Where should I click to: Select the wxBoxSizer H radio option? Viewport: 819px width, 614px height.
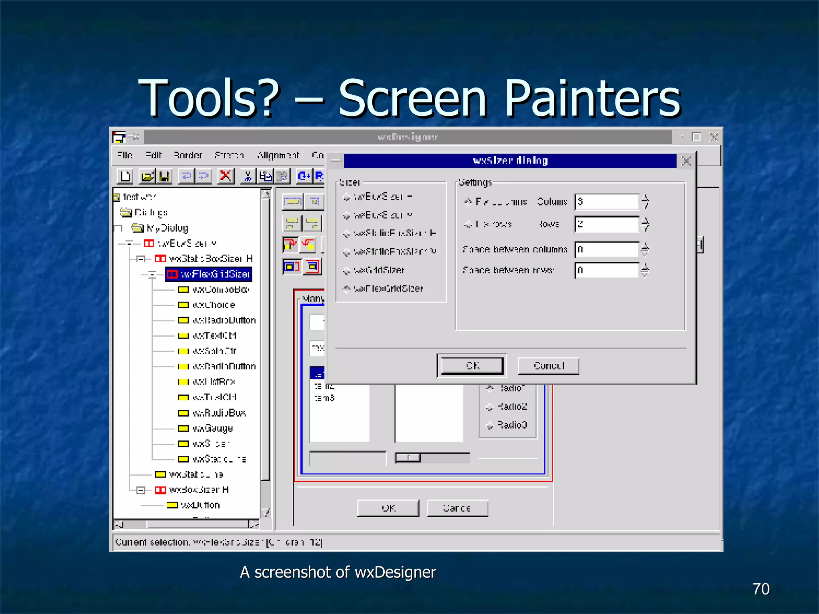pos(346,197)
